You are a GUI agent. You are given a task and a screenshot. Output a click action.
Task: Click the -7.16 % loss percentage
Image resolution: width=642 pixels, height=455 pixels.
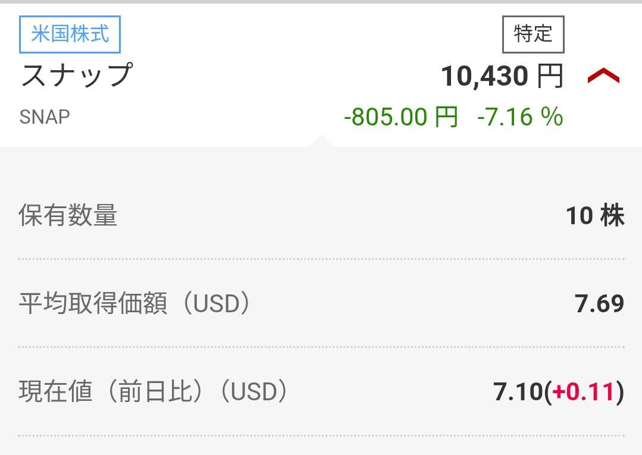(x=520, y=117)
